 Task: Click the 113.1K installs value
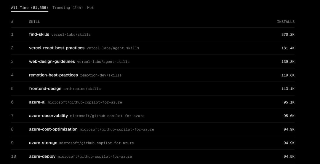[288, 89]
